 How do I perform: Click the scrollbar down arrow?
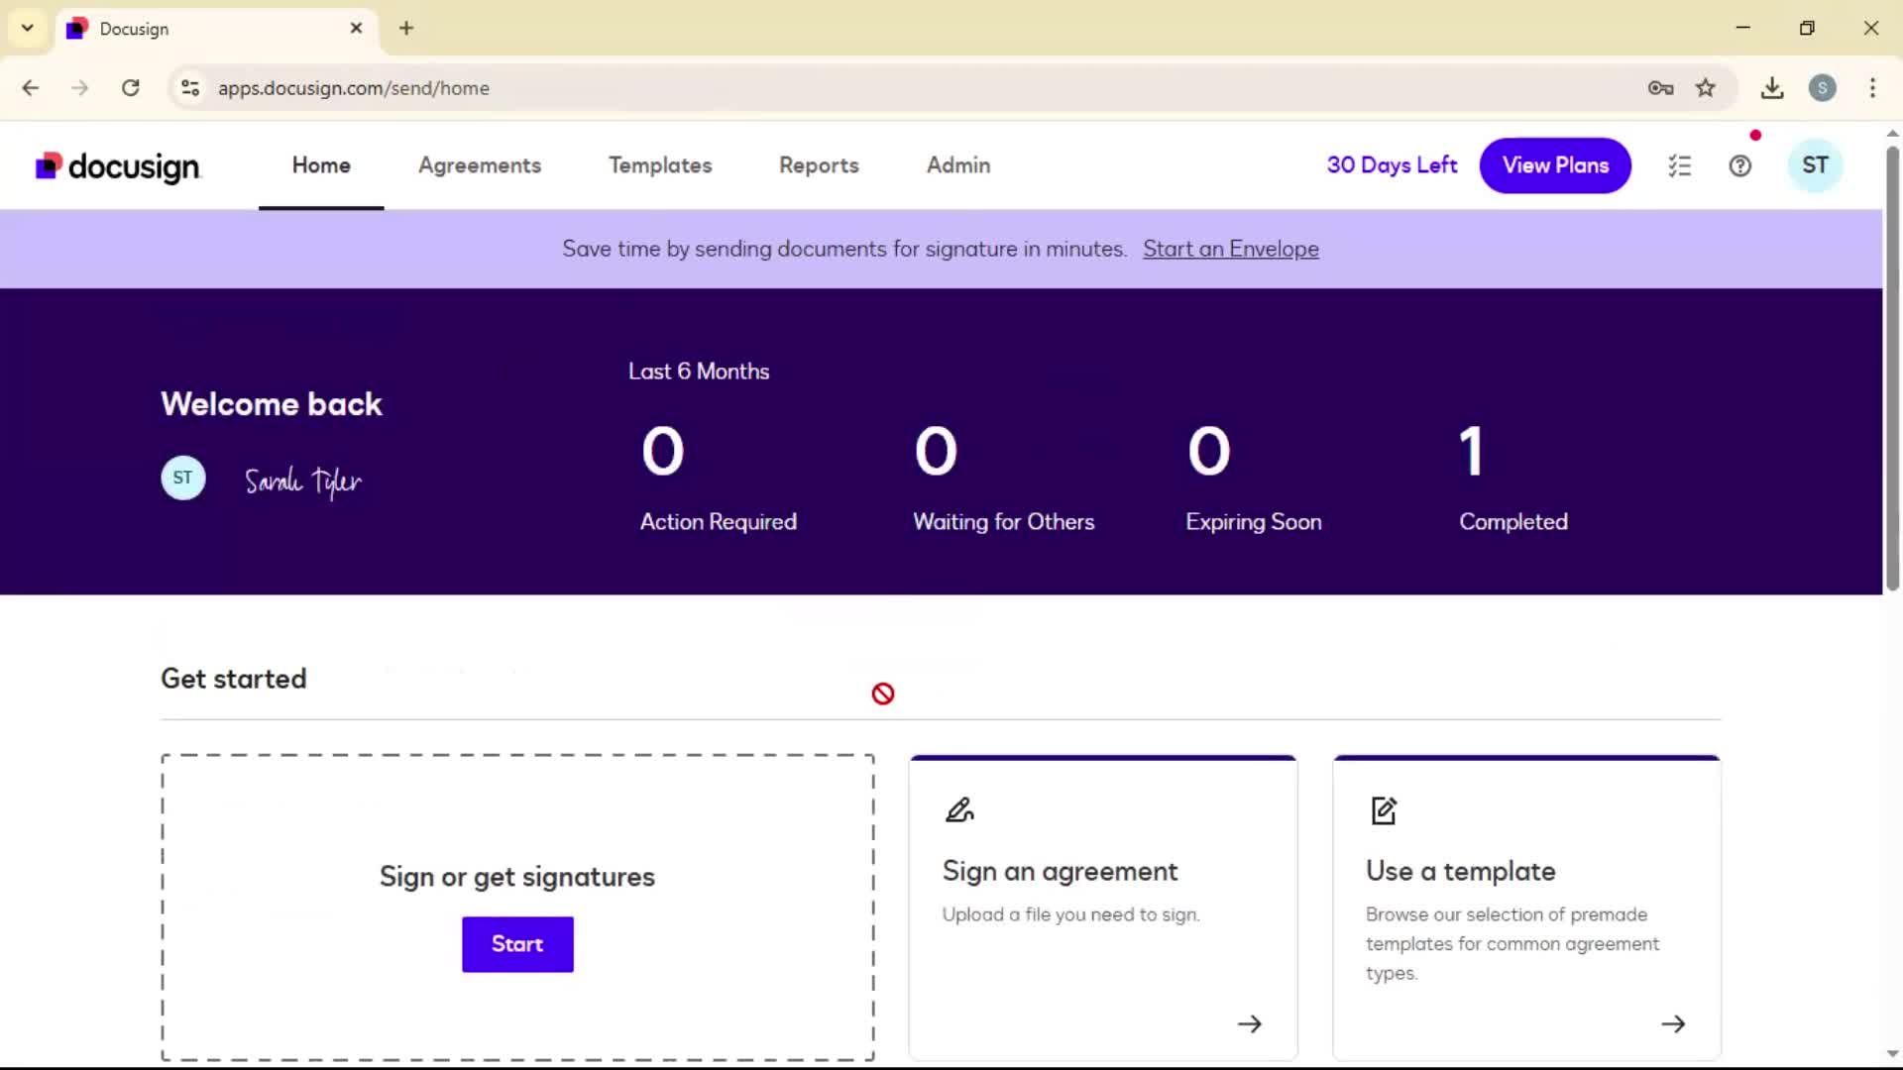1892,1053
